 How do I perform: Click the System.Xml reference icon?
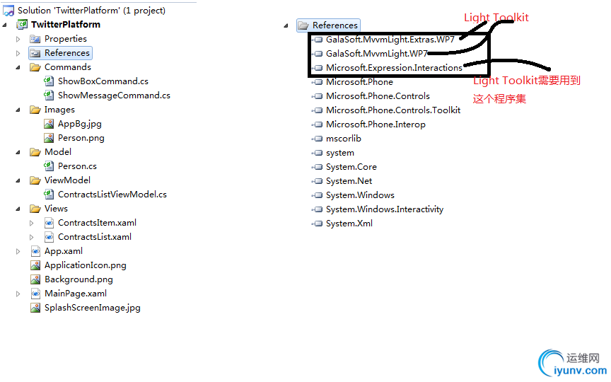tap(318, 224)
